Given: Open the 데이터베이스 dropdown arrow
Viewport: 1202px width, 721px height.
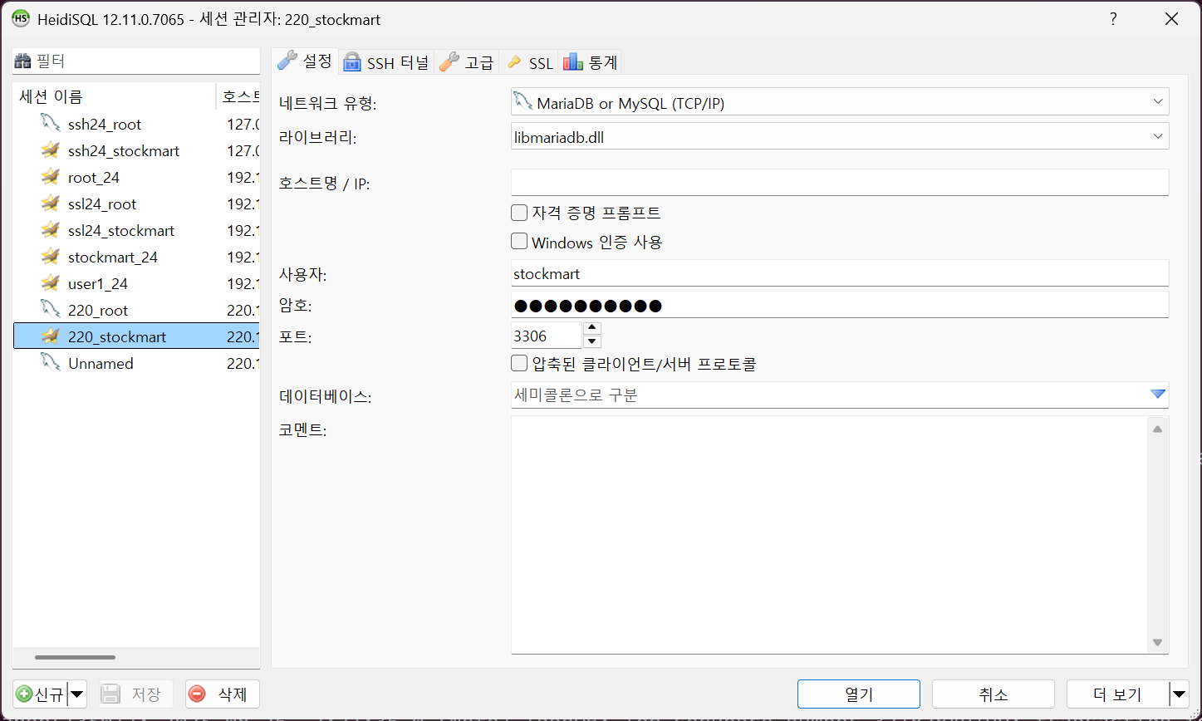Looking at the screenshot, I should coord(1157,395).
